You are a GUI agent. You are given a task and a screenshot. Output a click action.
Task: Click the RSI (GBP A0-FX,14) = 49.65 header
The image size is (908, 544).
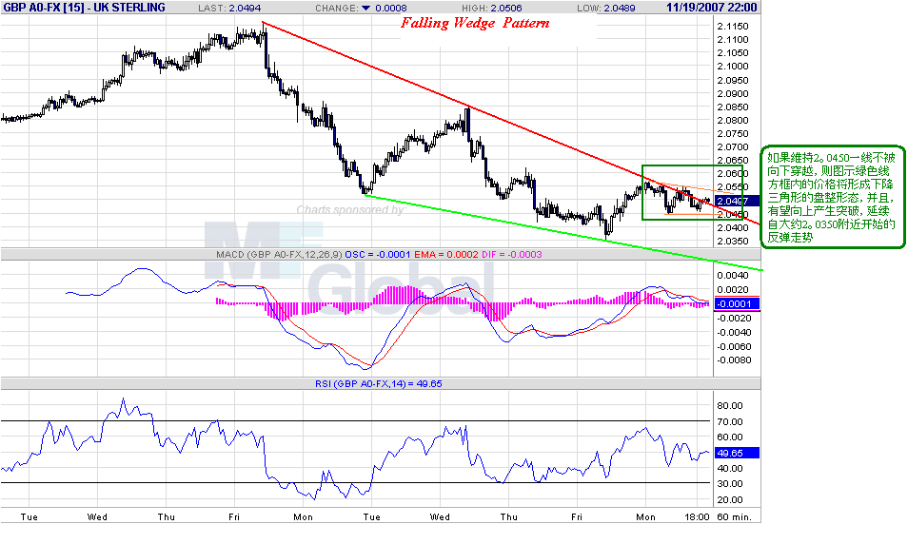[x=379, y=383]
